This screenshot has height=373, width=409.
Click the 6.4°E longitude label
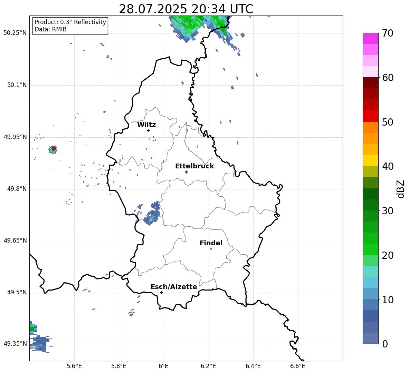253,366
